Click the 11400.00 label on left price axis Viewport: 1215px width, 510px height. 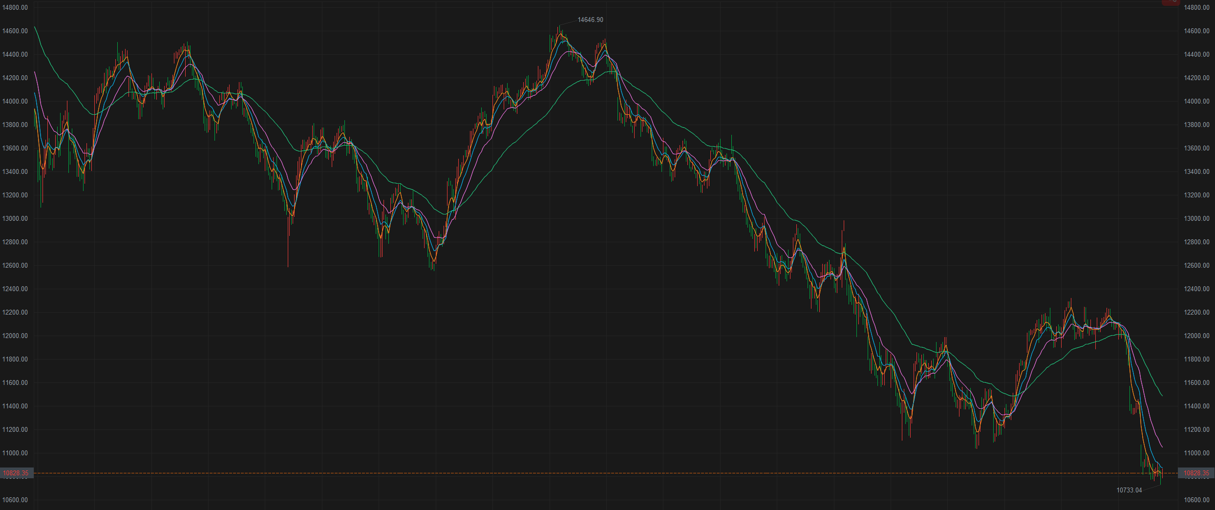[x=15, y=406]
